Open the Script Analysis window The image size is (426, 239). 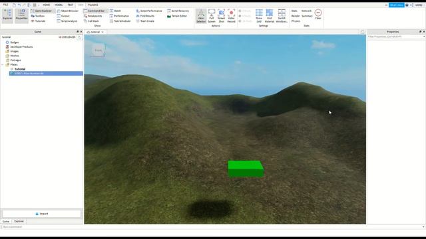click(x=67, y=21)
